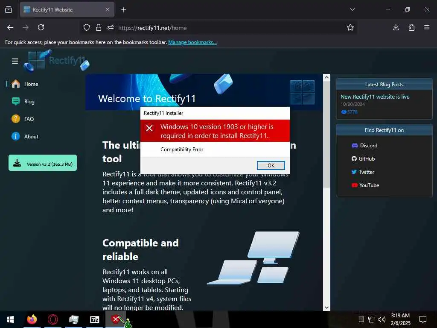Screen dimensions: 437x328
Task: Click the page scrollbar up arrow
Action: click(326, 77)
